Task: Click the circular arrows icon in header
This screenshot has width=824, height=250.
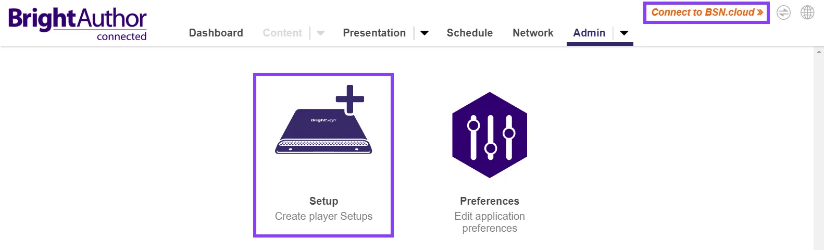Action: 783,12
